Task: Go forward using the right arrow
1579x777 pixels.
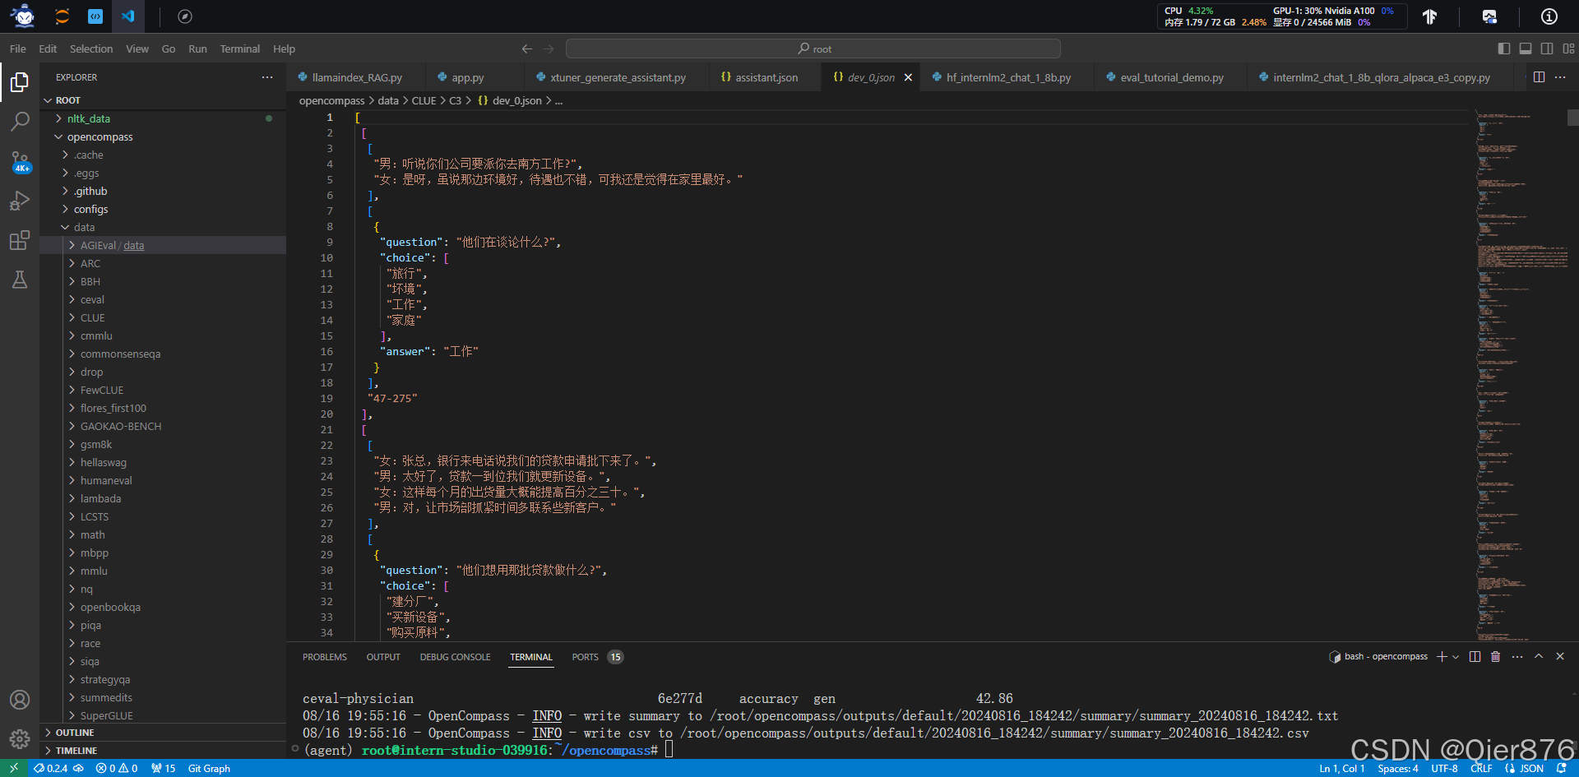Action: [549, 49]
